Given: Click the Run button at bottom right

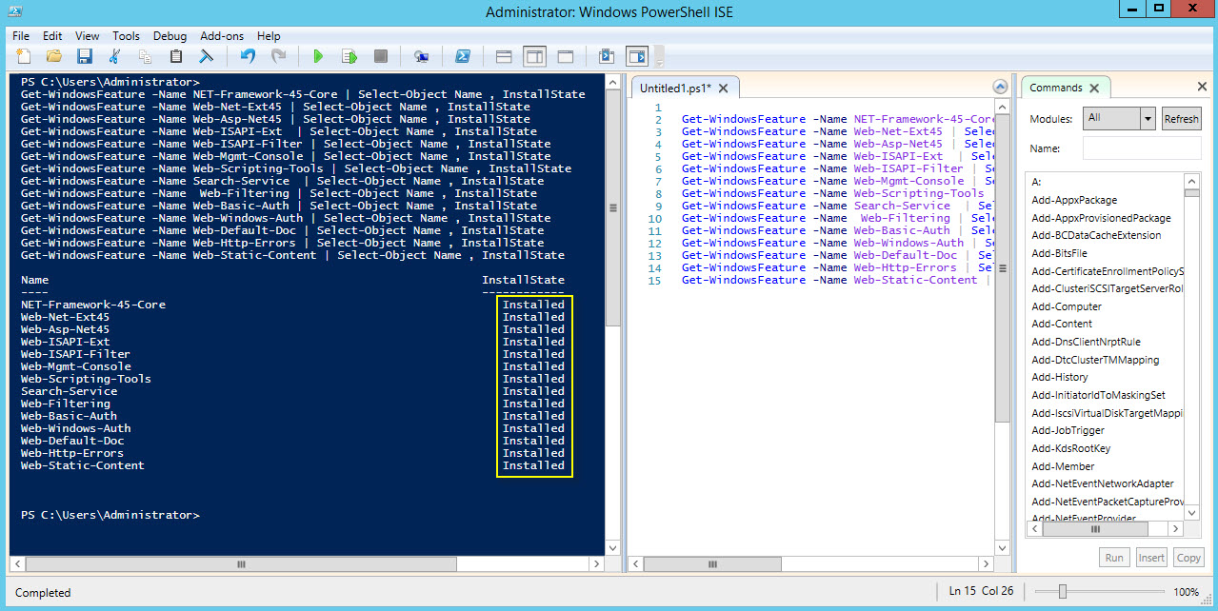Looking at the screenshot, I should (x=1113, y=557).
